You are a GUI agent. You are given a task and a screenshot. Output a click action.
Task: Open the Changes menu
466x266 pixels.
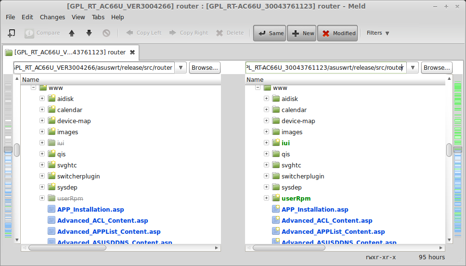[52, 17]
